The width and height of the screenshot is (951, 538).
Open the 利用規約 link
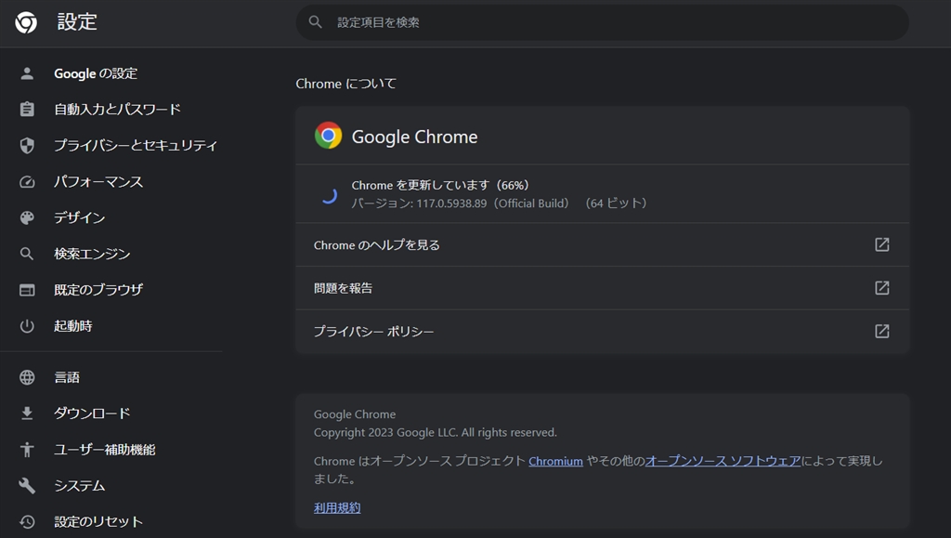coord(337,508)
